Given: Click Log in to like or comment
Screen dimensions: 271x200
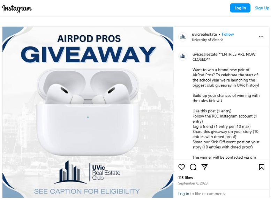Looking at the screenshot, I should [183, 194].
